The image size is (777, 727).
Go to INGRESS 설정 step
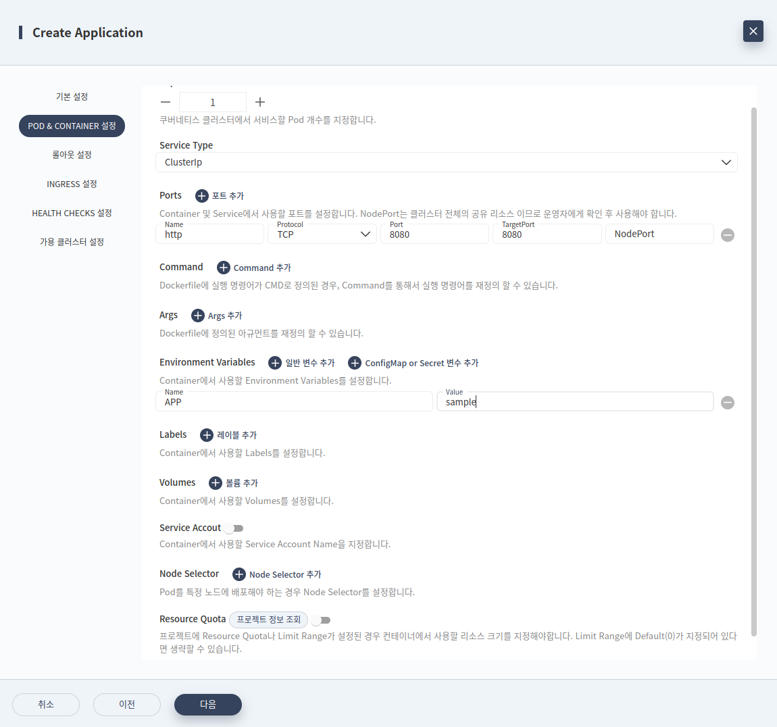pos(72,184)
